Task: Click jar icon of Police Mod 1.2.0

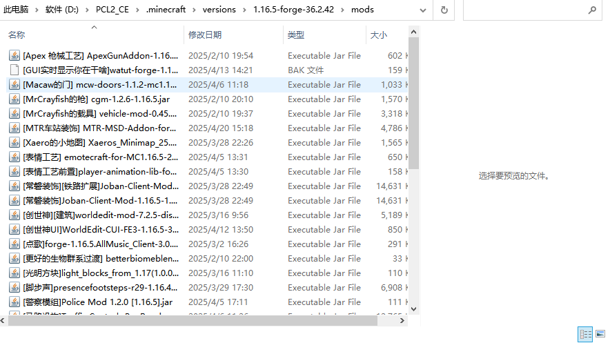Action: (14, 302)
